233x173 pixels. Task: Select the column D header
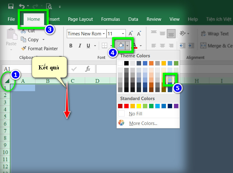click(x=97, y=81)
